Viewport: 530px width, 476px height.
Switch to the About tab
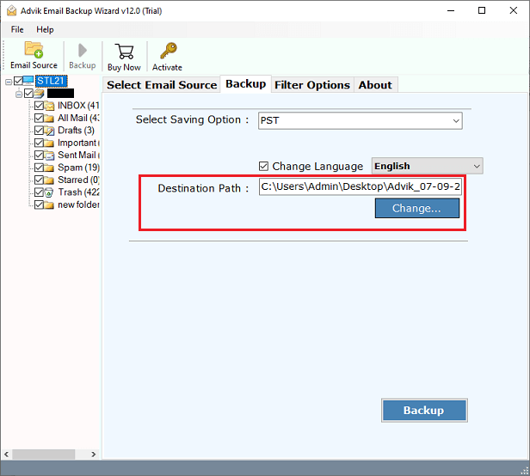click(x=375, y=85)
